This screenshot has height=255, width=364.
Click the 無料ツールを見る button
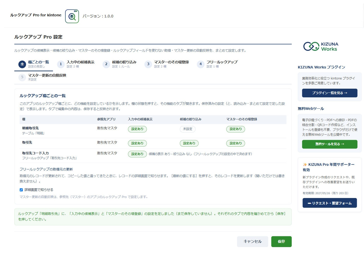coord(330,144)
